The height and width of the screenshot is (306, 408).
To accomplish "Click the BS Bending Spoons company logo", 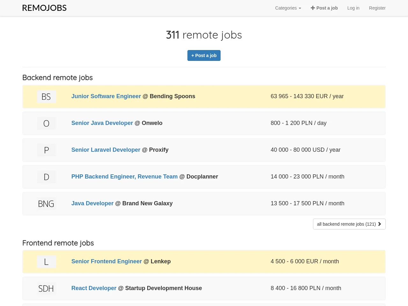I will tap(46, 97).
